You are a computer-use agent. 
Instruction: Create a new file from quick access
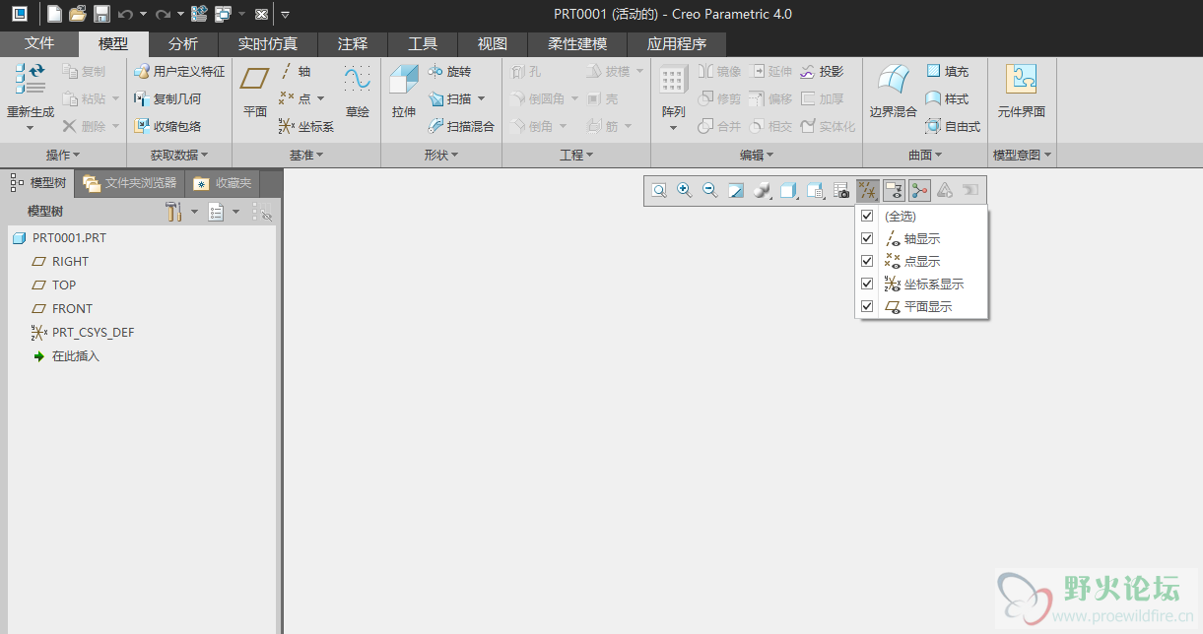click(x=54, y=14)
